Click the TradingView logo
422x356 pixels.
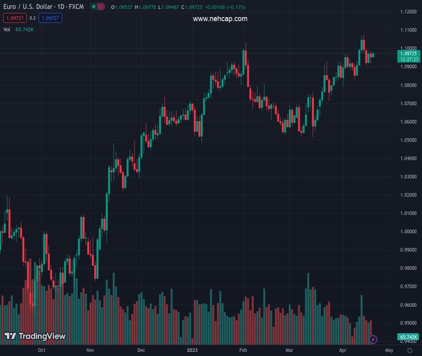(x=34, y=336)
